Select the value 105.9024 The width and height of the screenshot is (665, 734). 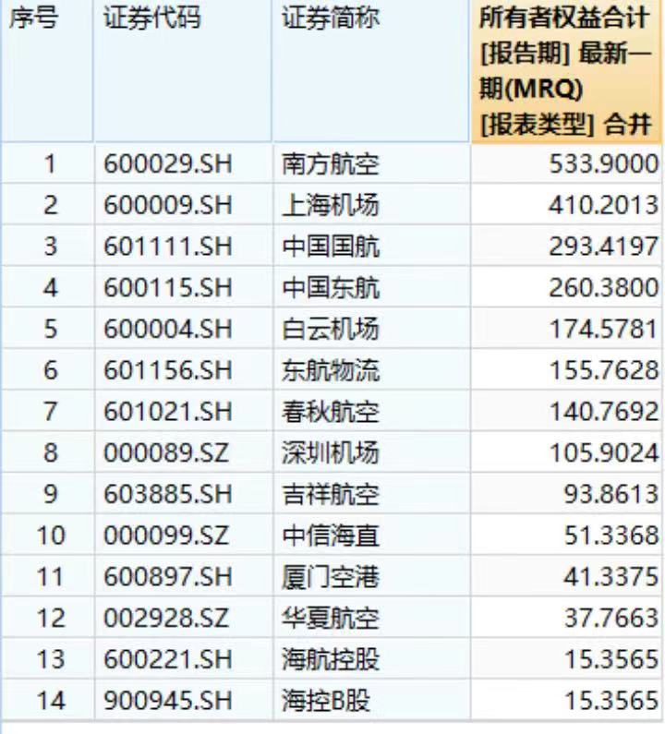[x=604, y=453]
